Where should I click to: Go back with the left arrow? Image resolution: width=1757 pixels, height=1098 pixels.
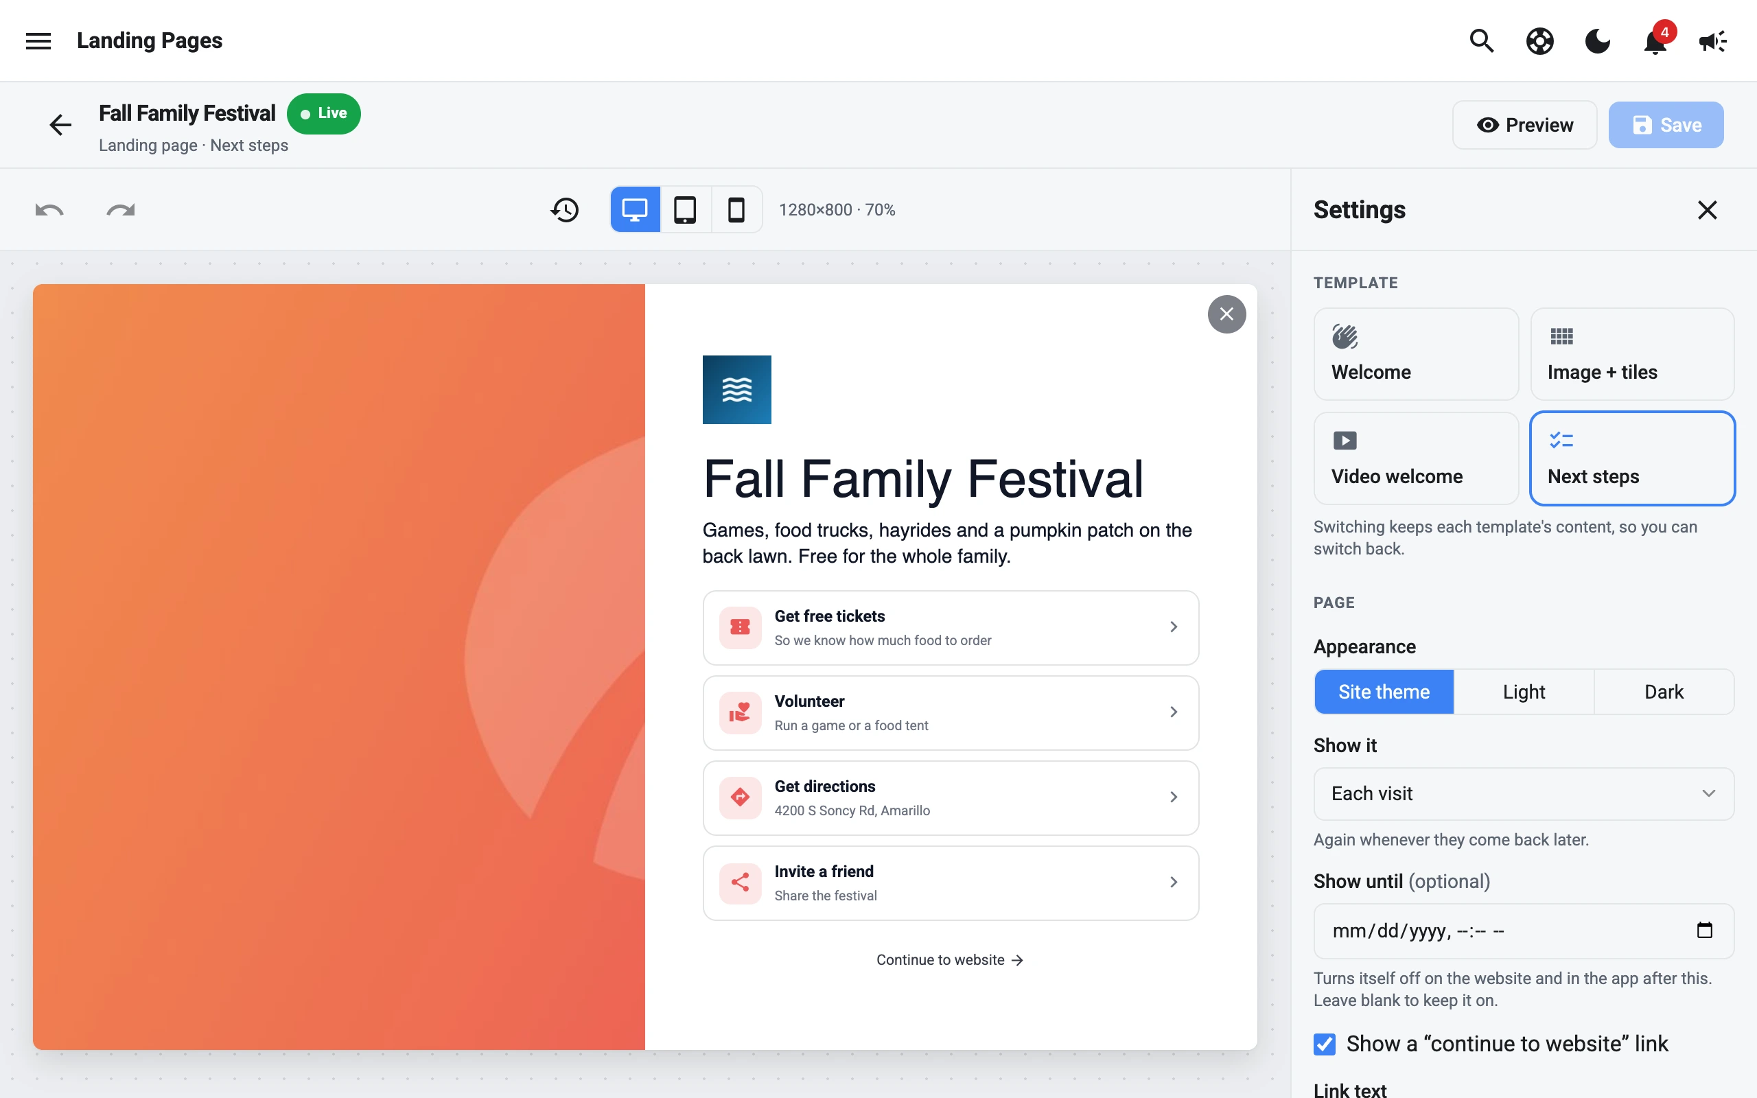(x=60, y=125)
